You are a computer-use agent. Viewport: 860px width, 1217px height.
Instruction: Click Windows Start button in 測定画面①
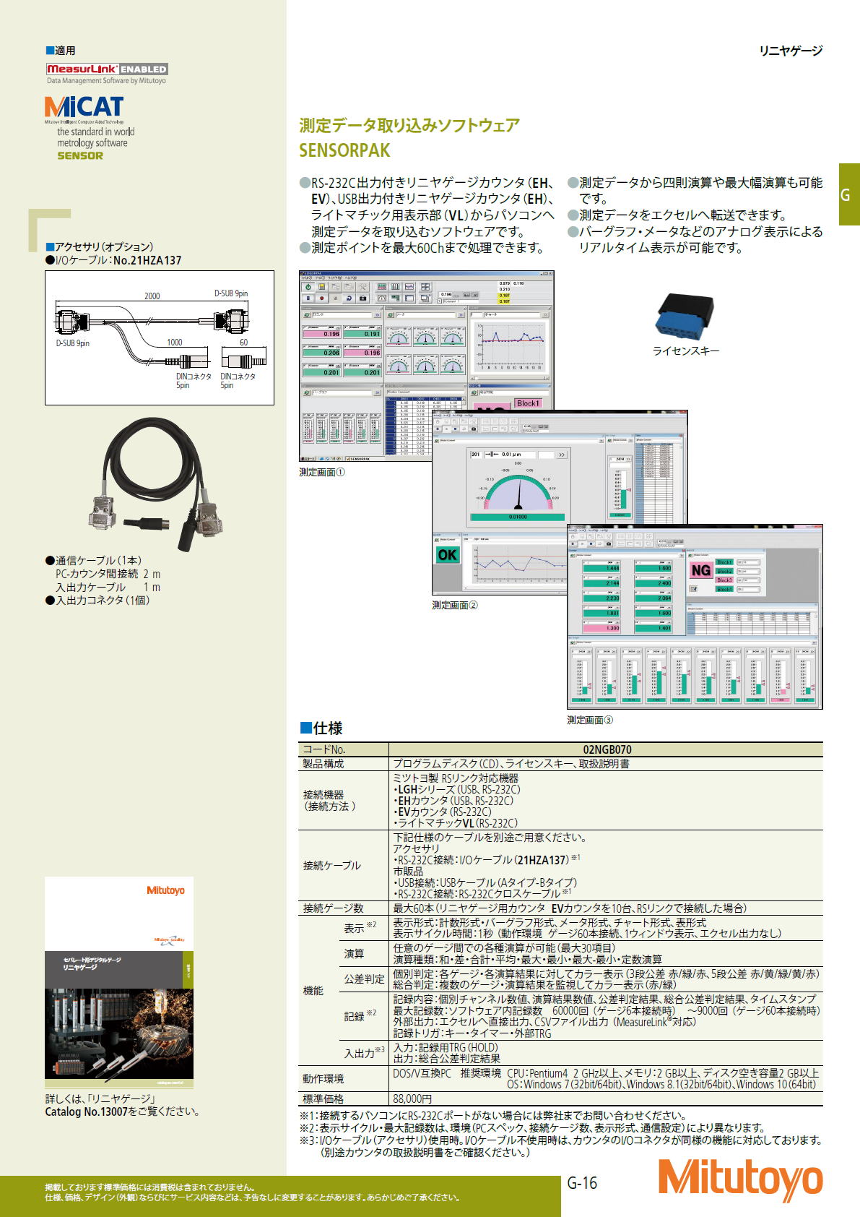308,459
